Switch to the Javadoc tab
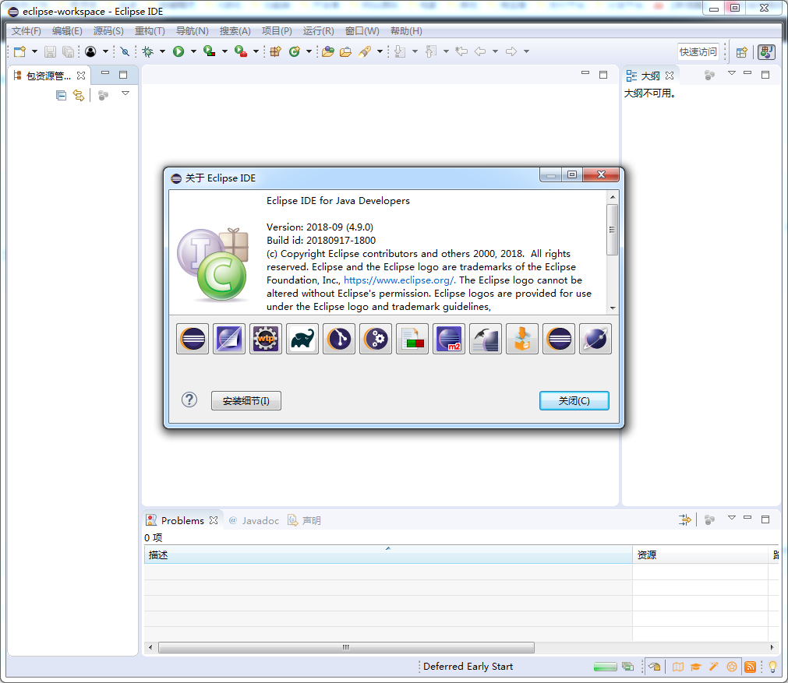 click(x=254, y=520)
